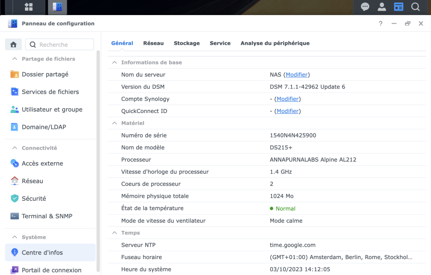Click the Coeurs de processeur label
Image resolution: width=431 pixels, height=275 pixels.
[151, 184]
